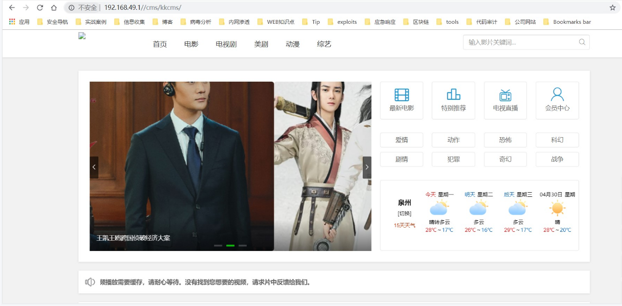Click the search magnifier icon
The height and width of the screenshot is (306, 622).
click(582, 42)
